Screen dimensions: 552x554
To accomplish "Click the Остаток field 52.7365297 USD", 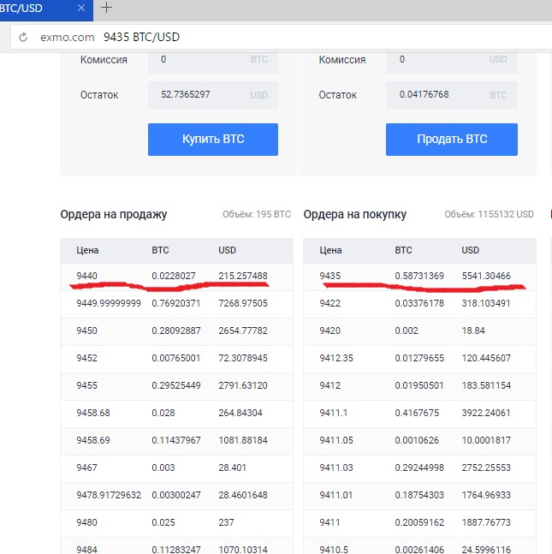I will [213, 95].
